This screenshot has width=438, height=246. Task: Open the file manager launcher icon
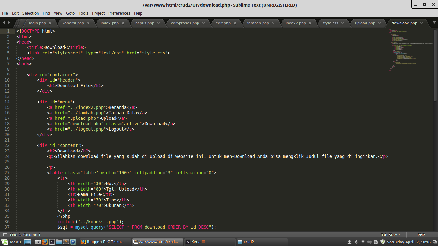click(x=59, y=242)
